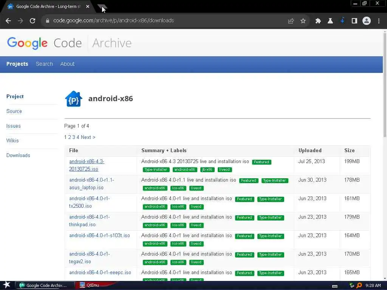Click the Page 1 of 4 text
This screenshot has height=290, width=387.
(x=76, y=126)
